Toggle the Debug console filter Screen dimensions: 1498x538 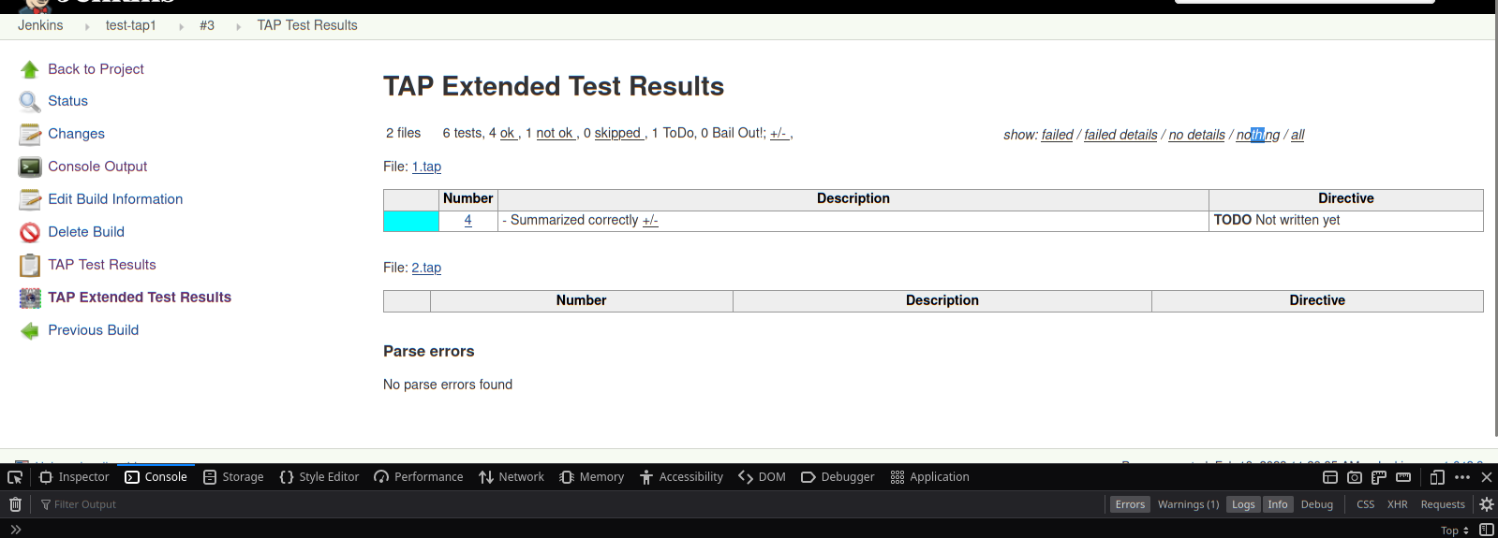[1316, 504]
